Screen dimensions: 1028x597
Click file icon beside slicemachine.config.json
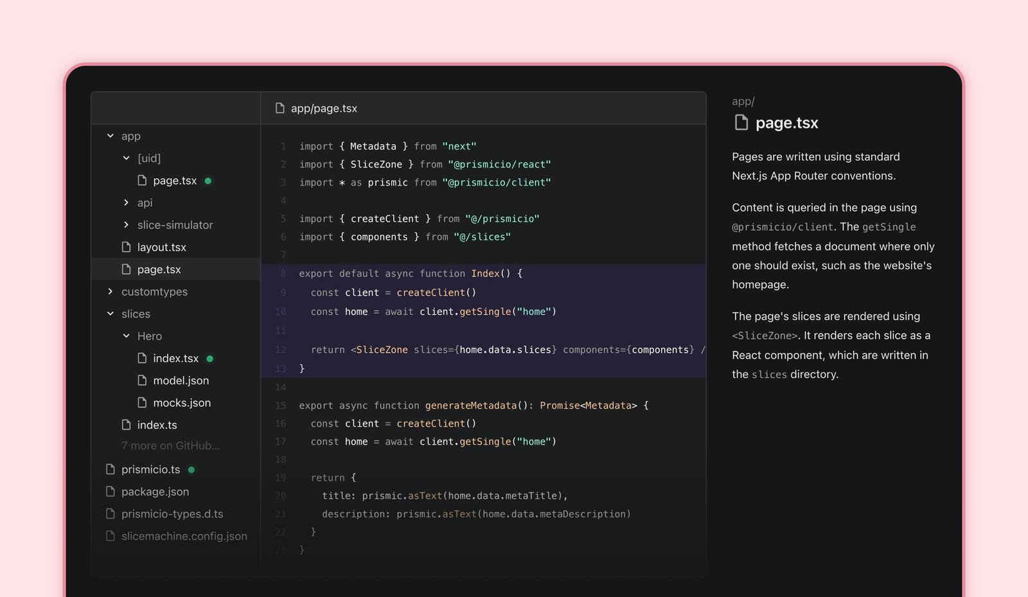click(111, 536)
